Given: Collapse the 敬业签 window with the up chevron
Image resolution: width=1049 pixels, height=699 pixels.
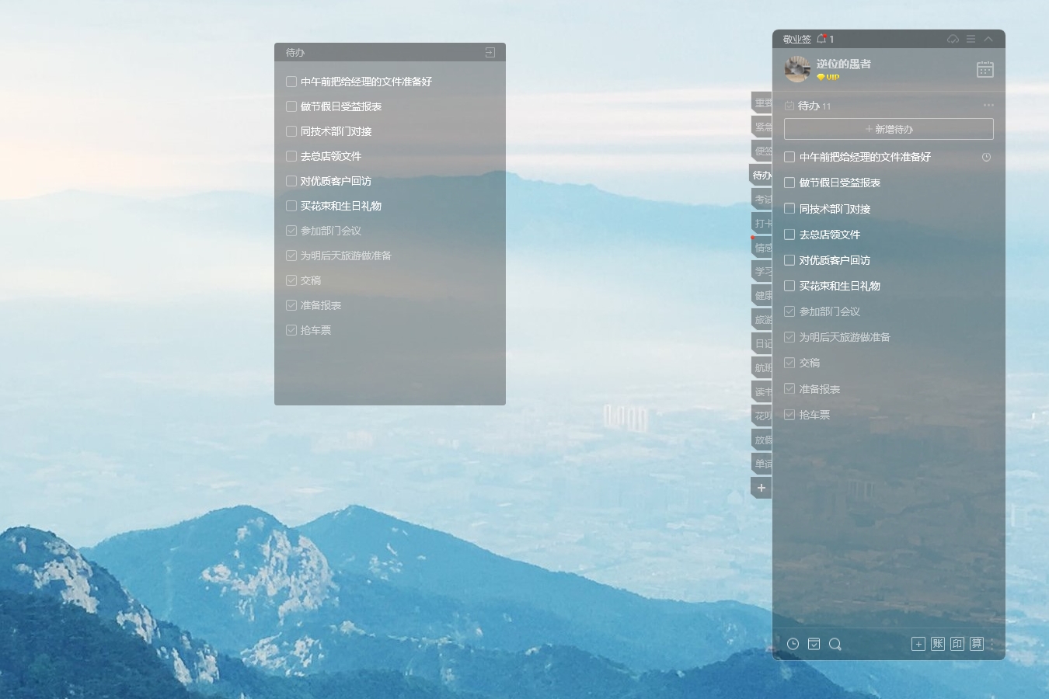Looking at the screenshot, I should point(988,39).
